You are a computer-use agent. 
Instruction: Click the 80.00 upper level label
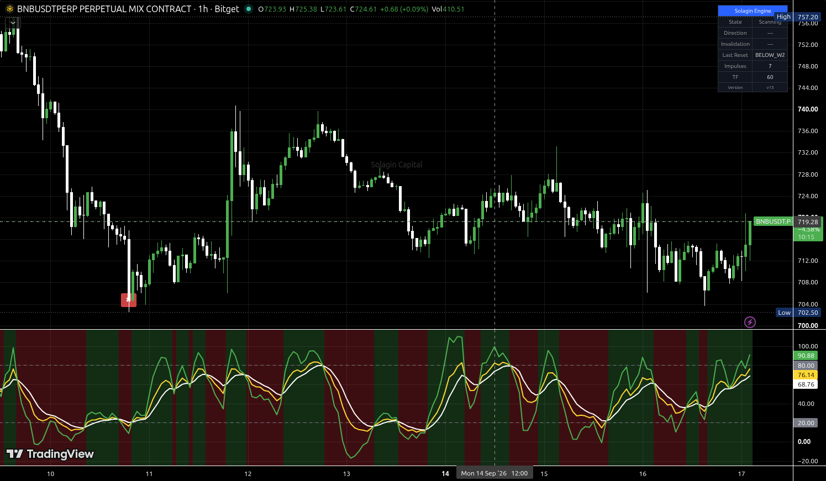pos(806,366)
